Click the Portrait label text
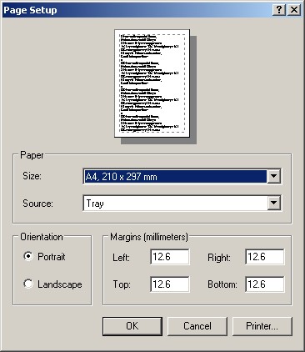Image resolution: width=305 pixels, height=352 pixels. (x=52, y=257)
